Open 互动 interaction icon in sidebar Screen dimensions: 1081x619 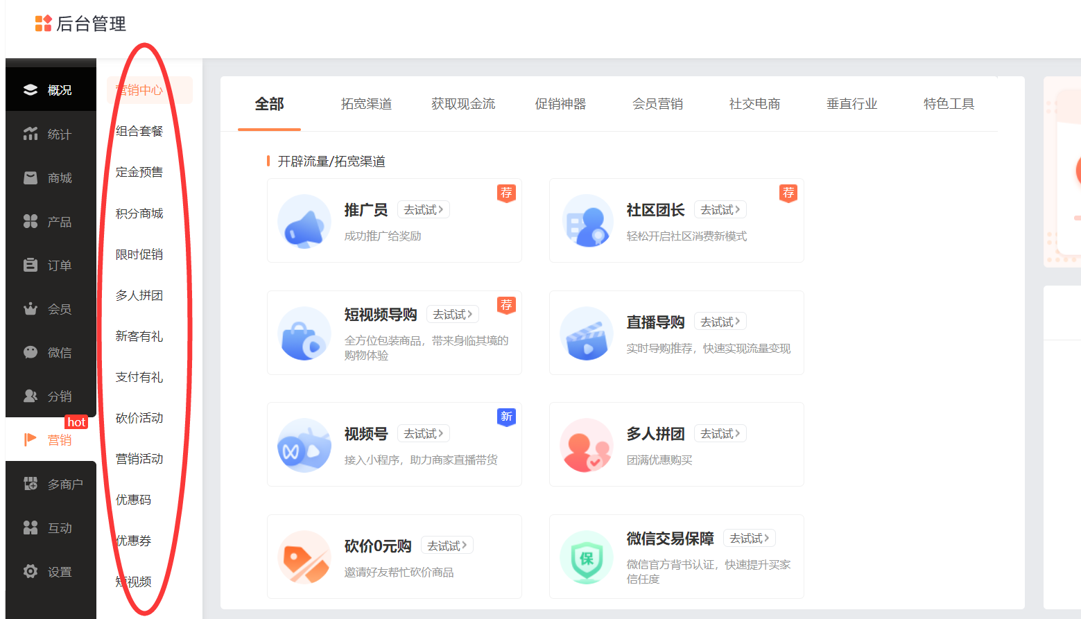tap(31, 528)
